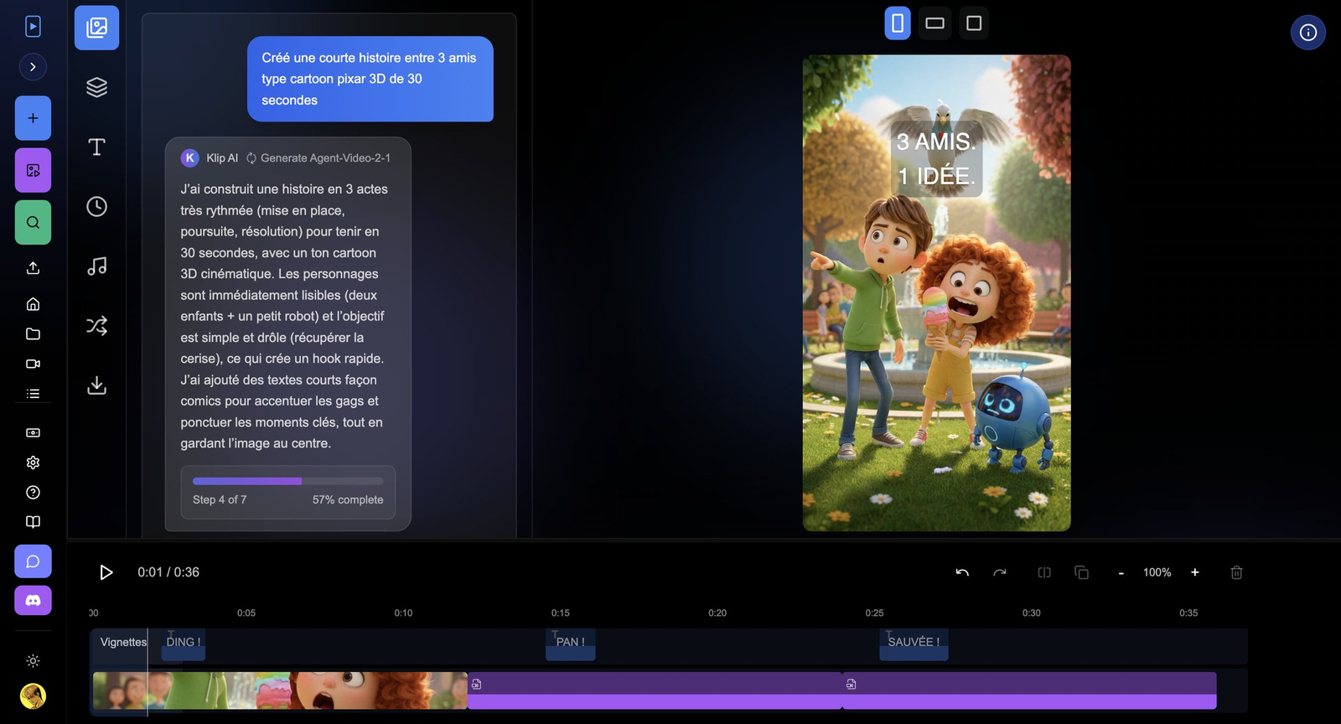Select the Text tool
This screenshot has width=1341, height=724.
96,147
